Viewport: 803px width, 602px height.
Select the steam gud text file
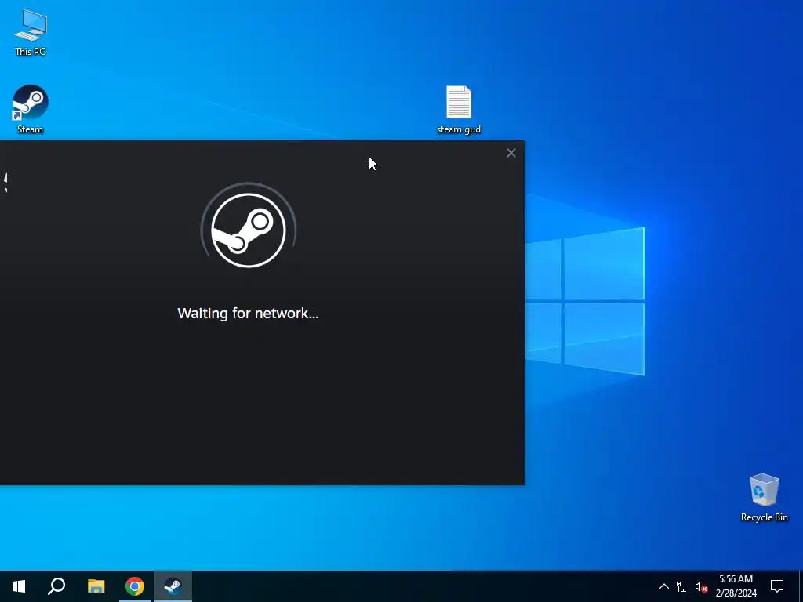(458, 110)
